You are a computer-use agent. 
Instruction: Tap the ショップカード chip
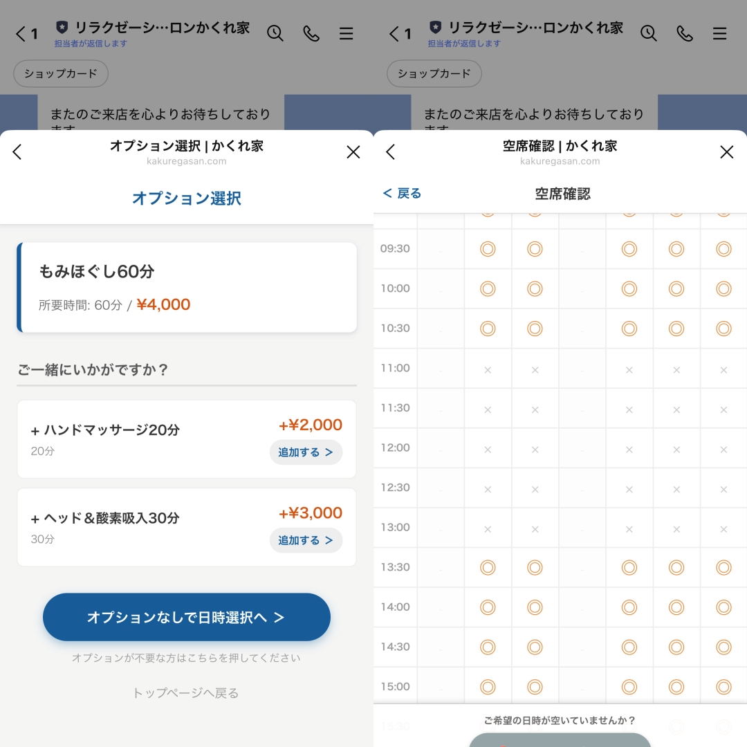pos(60,73)
